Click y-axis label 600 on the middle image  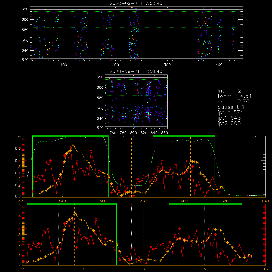tap(100, 87)
